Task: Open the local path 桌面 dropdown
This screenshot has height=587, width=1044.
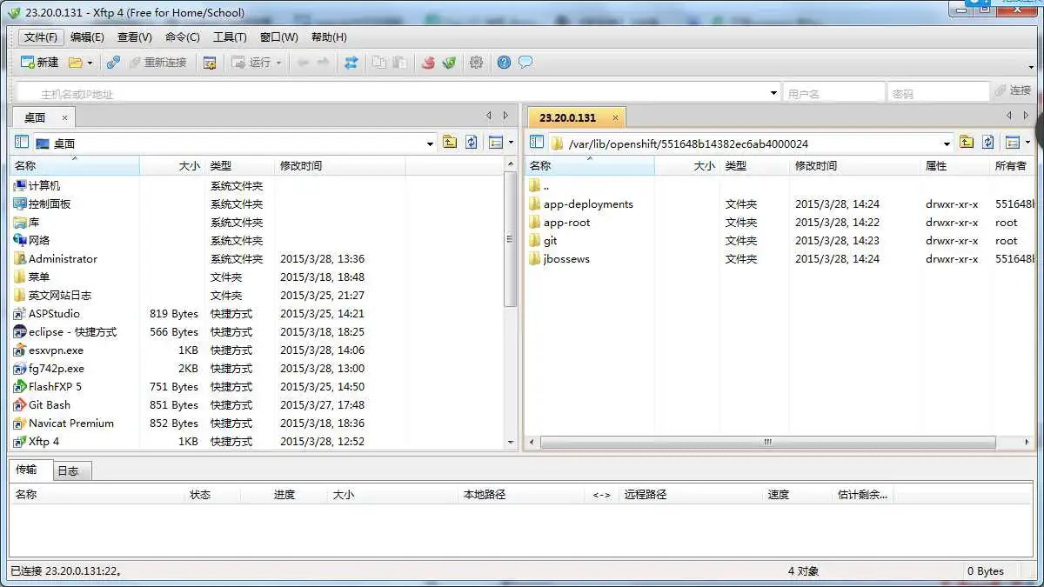Action: tap(431, 143)
